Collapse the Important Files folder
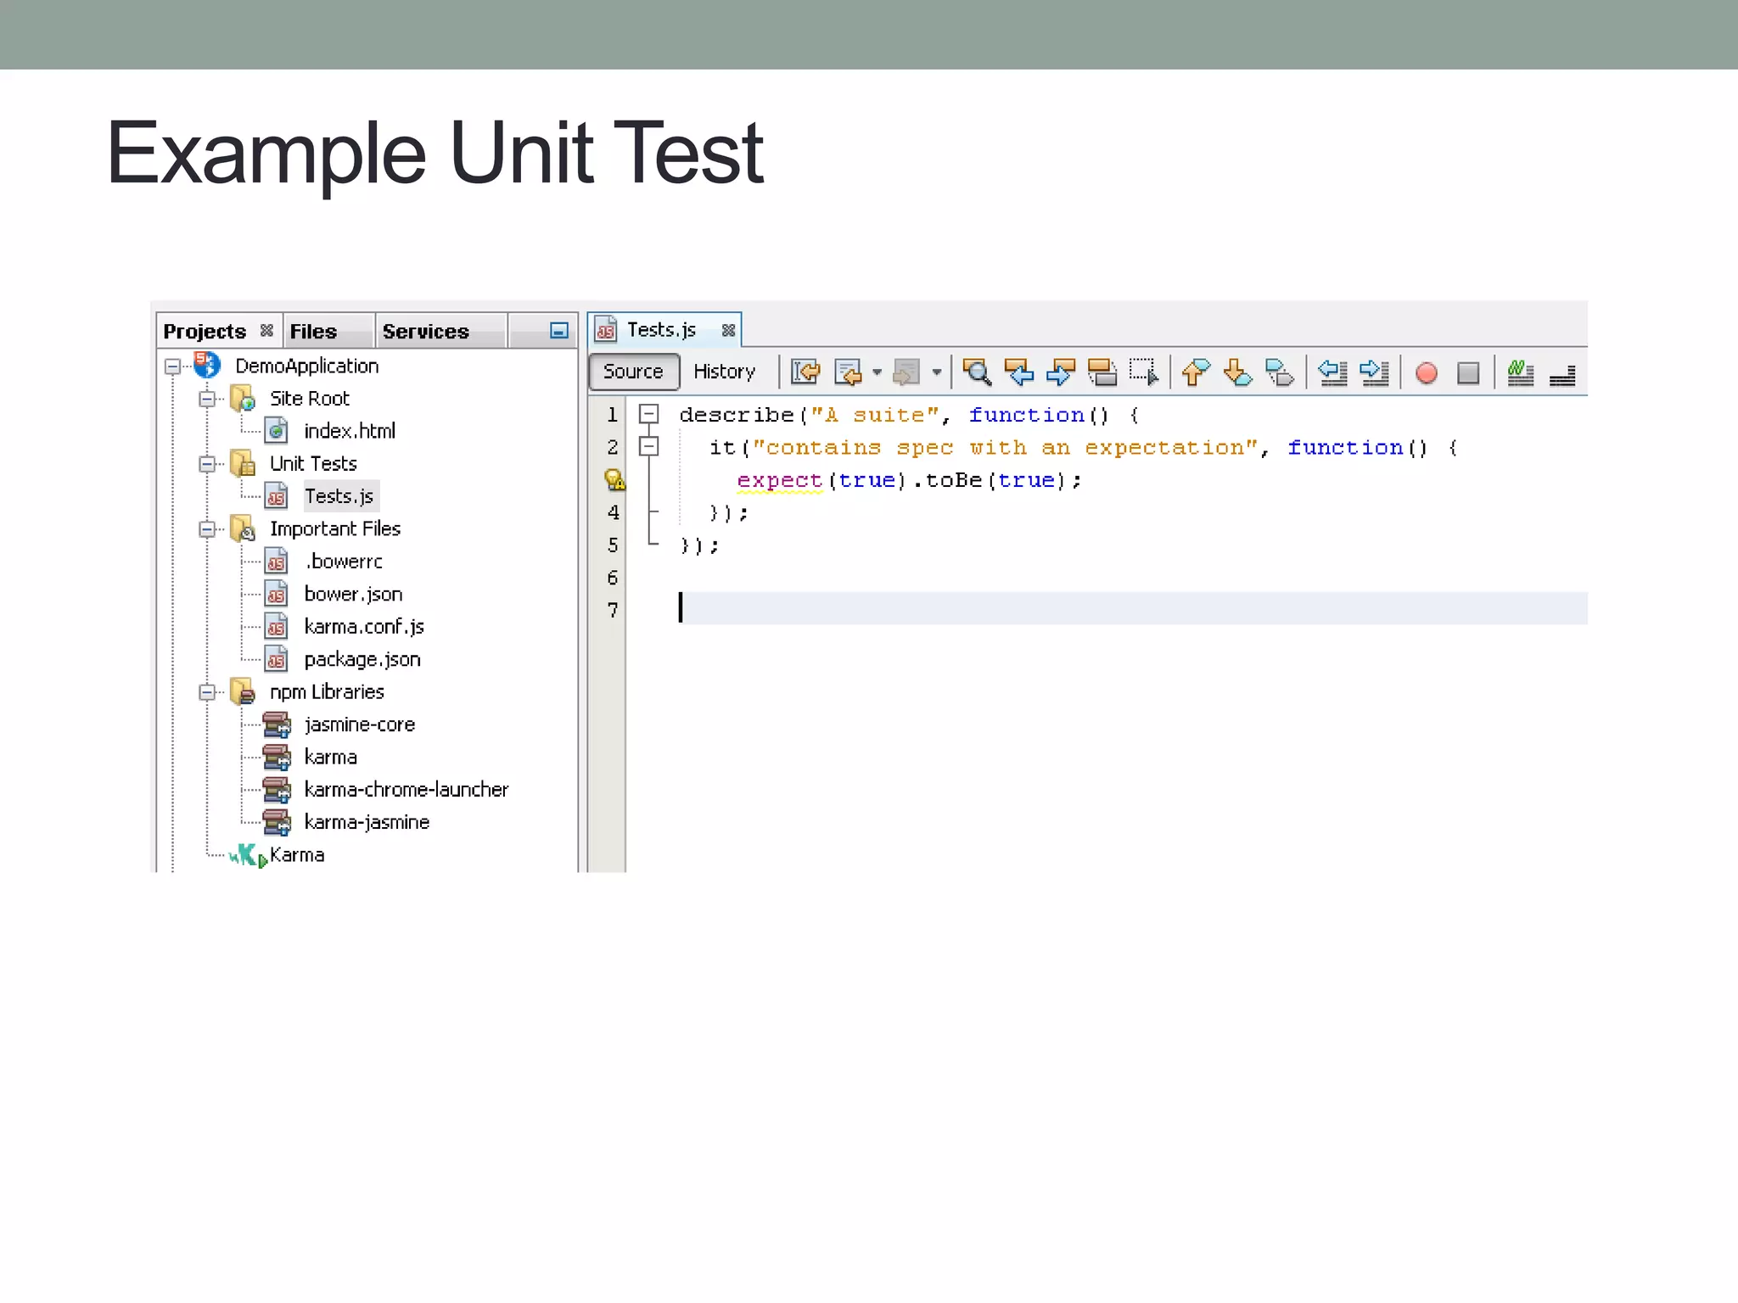Screen dimensions: 1738x1303 coord(207,529)
